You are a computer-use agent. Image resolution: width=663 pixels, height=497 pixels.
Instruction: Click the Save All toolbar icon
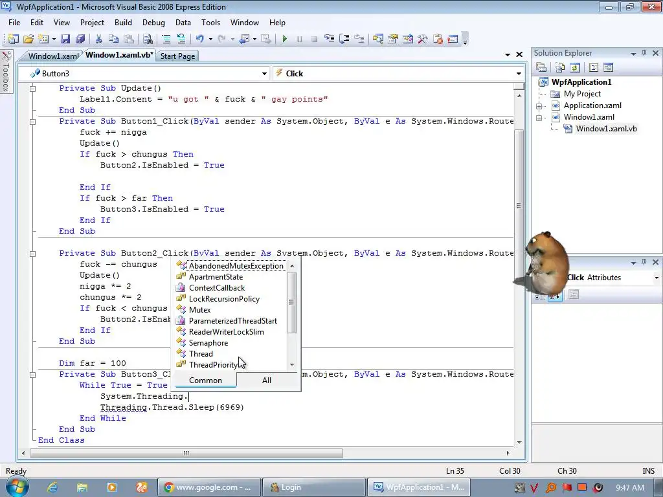click(80, 39)
